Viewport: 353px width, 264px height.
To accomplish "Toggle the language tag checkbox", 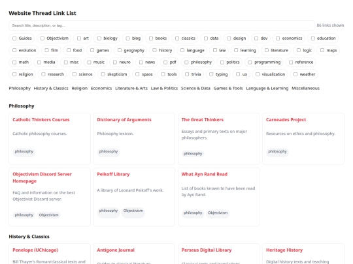I will tap(182, 50).
